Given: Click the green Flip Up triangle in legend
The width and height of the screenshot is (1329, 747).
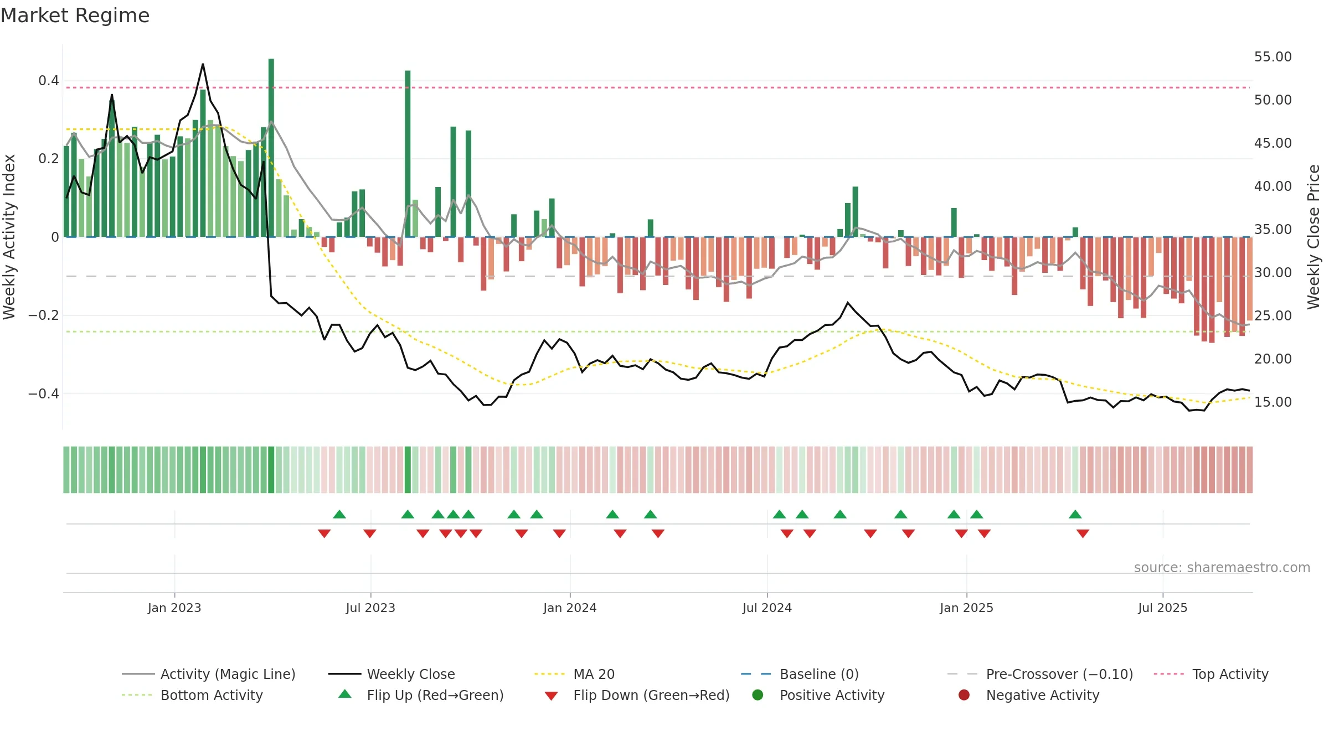Looking at the screenshot, I should pos(344,694).
